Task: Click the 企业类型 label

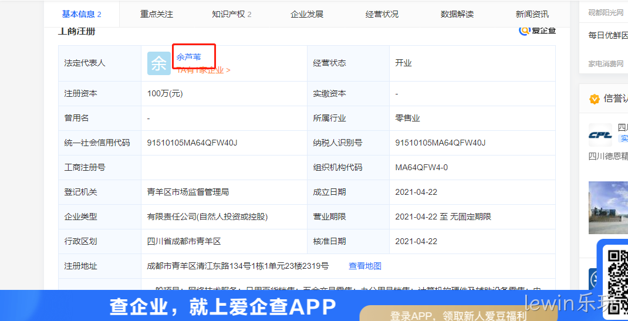Action: click(80, 217)
